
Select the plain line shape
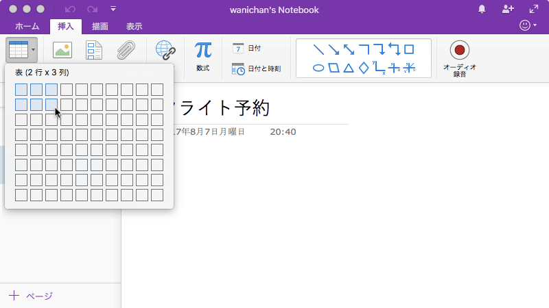coord(318,49)
